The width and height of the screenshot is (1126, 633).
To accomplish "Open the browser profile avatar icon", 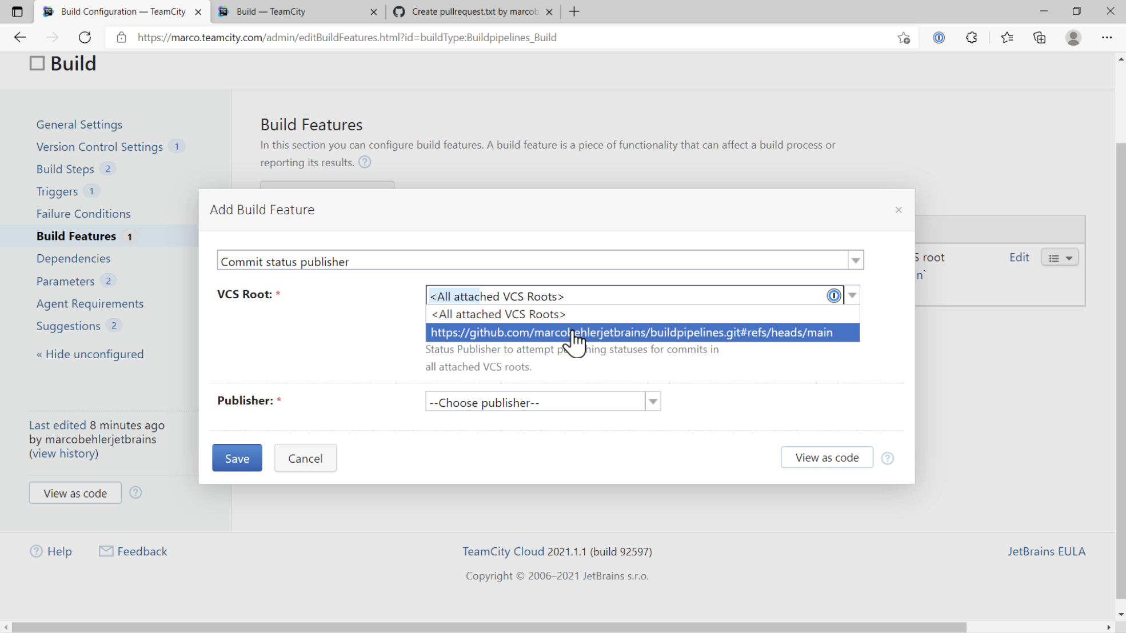I will click(1073, 37).
